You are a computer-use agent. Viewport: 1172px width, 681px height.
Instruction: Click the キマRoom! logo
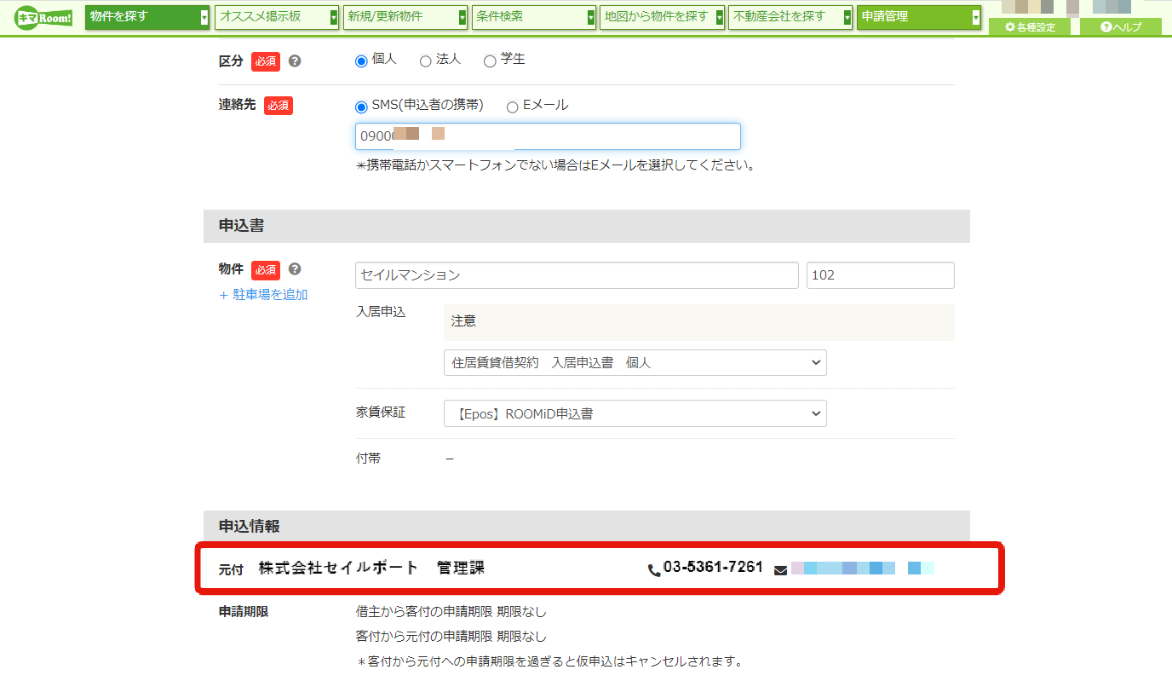(43, 17)
